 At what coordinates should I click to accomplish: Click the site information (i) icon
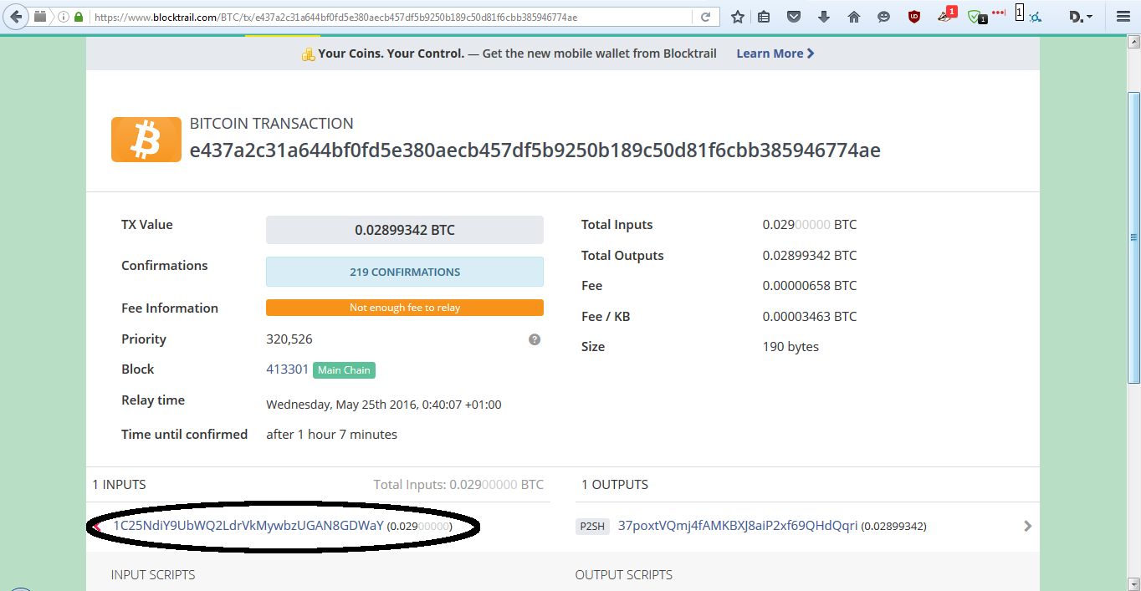63,17
